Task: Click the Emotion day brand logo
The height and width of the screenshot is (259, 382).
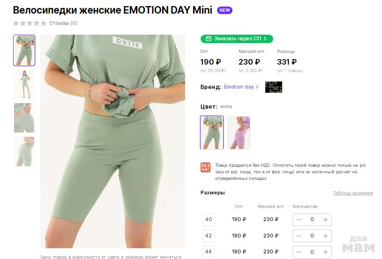Action: (x=273, y=87)
